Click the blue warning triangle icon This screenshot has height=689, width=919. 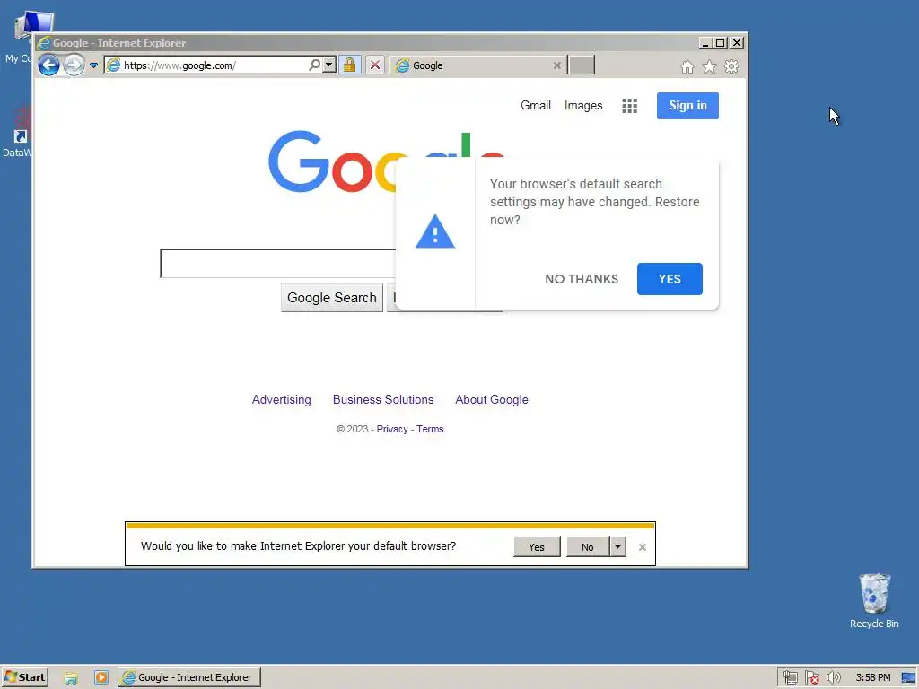pos(435,231)
